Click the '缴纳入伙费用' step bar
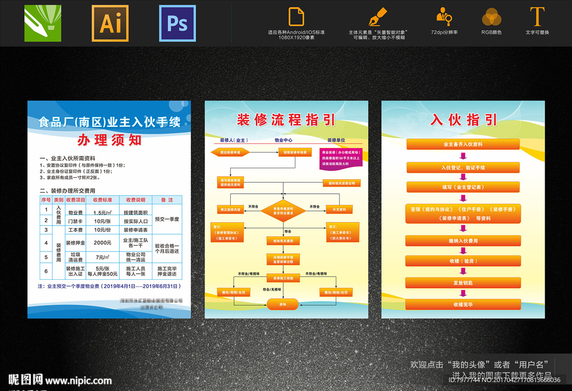This screenshot has width=572, height=391. [463, 241]
